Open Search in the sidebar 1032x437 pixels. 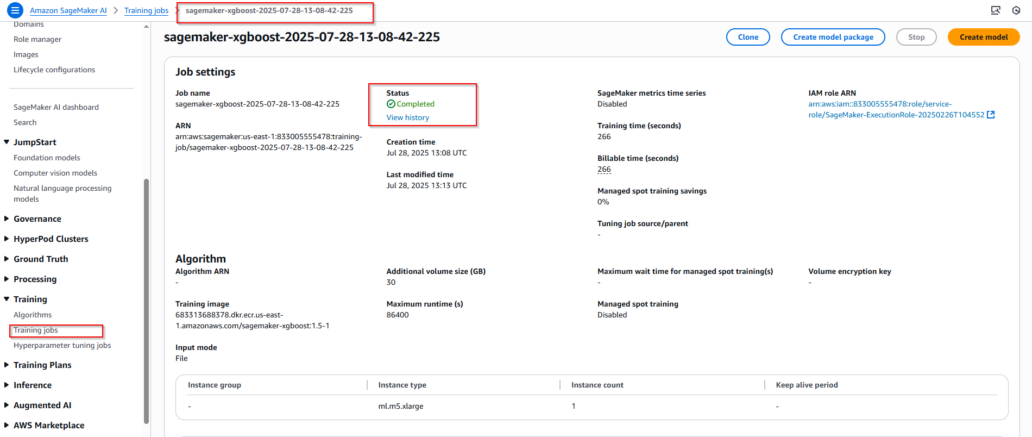(x=25, y=122)
